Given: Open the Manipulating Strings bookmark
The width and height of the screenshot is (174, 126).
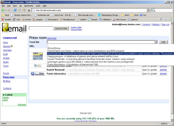Looking at the screenshot, I should (x=109, y=15).
